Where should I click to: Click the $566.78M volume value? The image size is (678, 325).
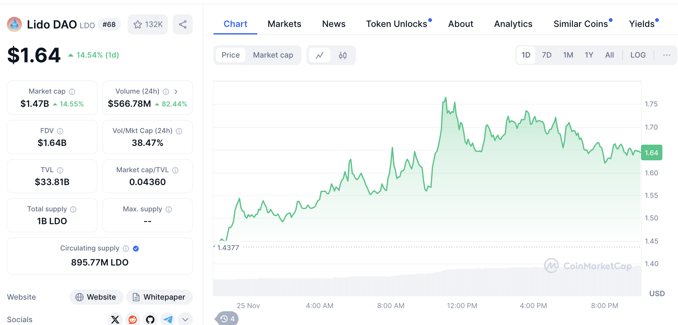point(129,104)
